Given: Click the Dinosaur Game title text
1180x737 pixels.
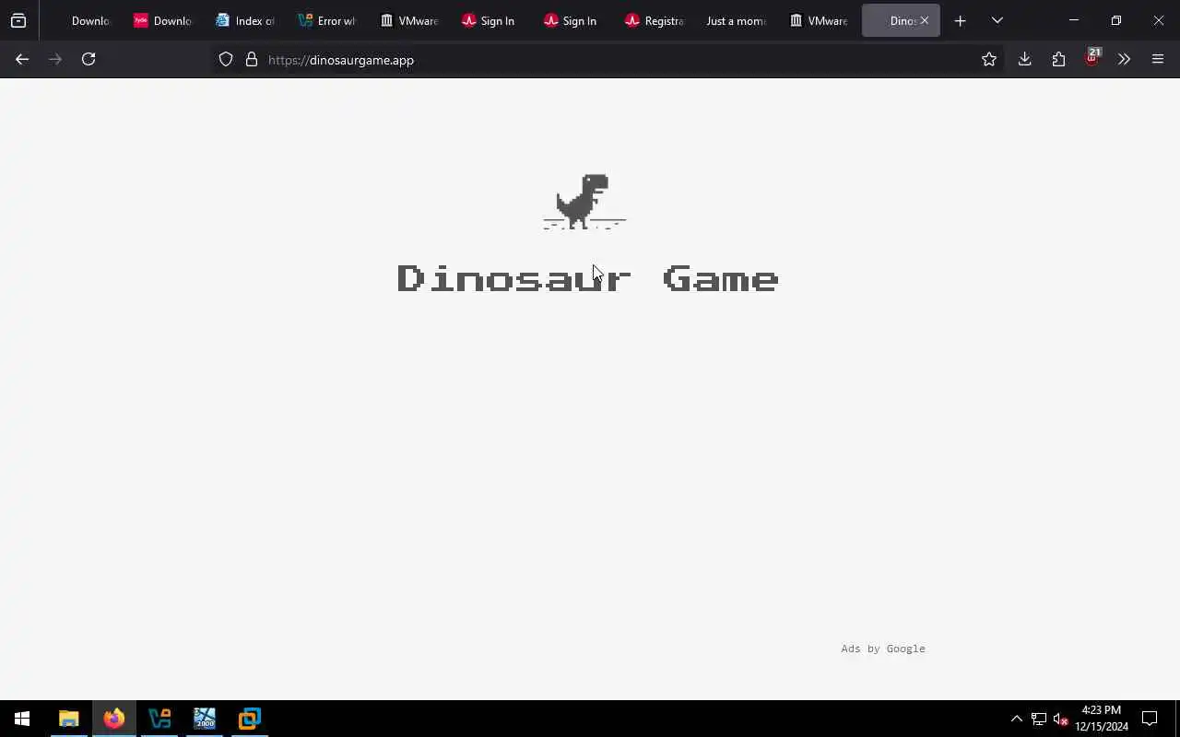Looking at the screenshot, I should pos(588,278).
